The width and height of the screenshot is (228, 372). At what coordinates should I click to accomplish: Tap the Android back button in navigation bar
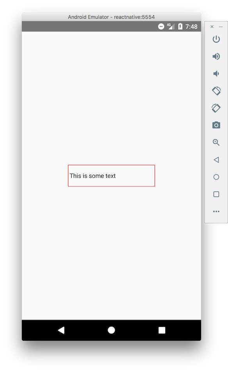click(x=61, y=330)
